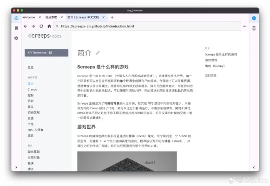Switch to the 站点管理 tab
The width and height of the screenshot is (270, 186).
[x=51, y=17]
